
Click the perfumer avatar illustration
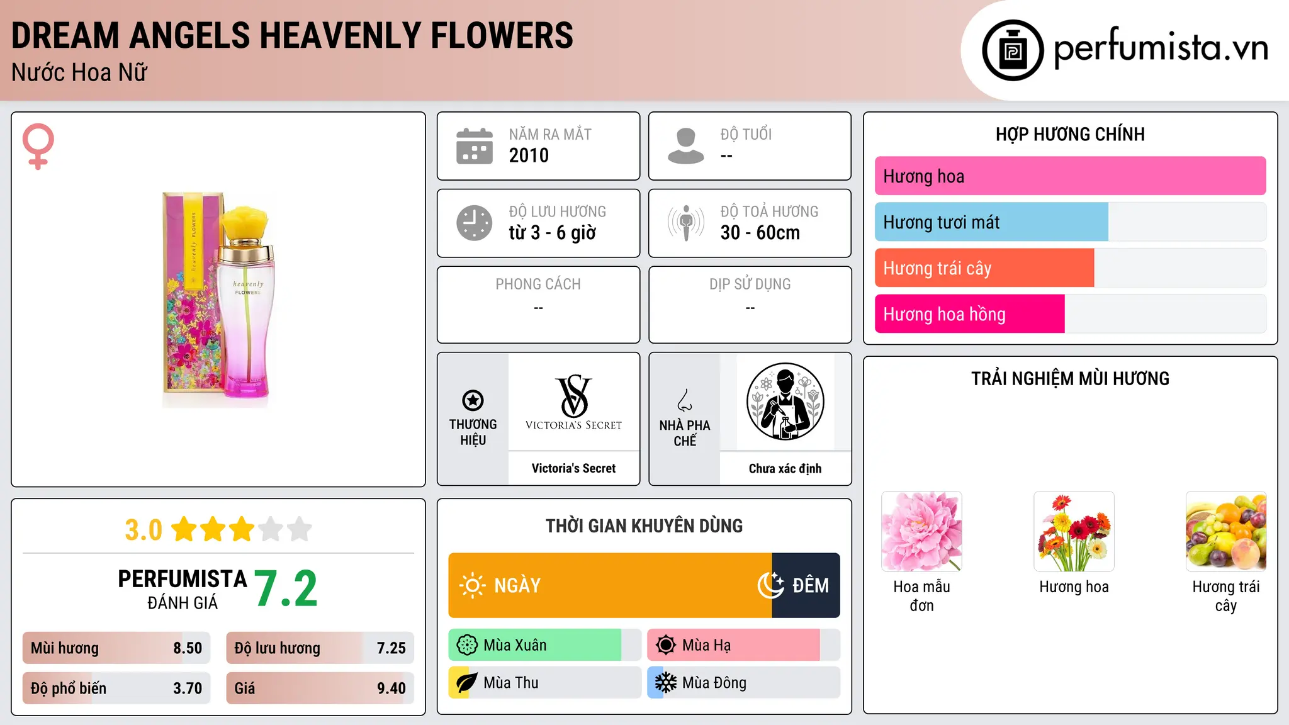pyautogui.click(x=785, y=402)
